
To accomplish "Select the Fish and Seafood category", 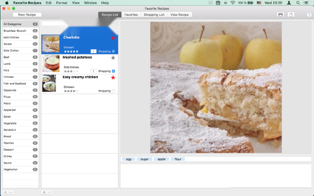I will pos(20,84).
